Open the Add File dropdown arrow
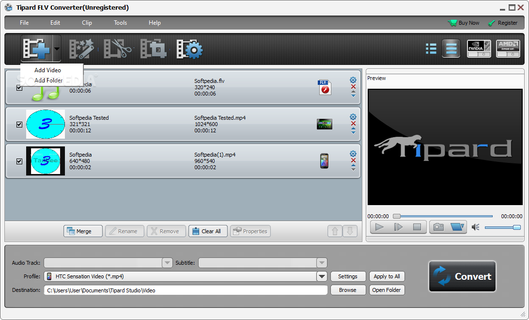 57,49
